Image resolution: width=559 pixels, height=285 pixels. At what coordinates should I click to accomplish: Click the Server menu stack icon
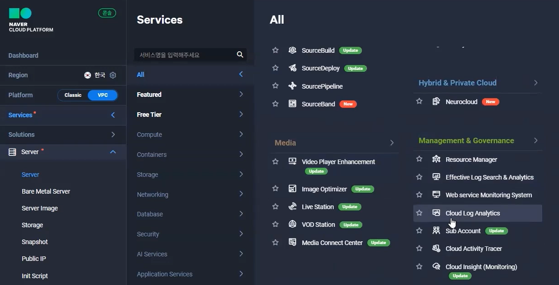[x=12, y=152]
